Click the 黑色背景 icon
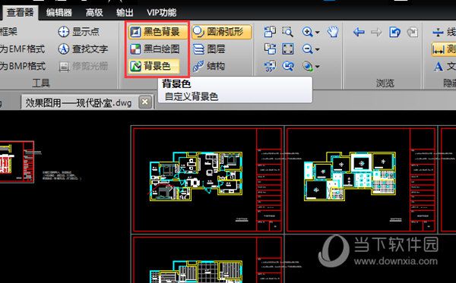456x283 pixels. pos(135,32)
